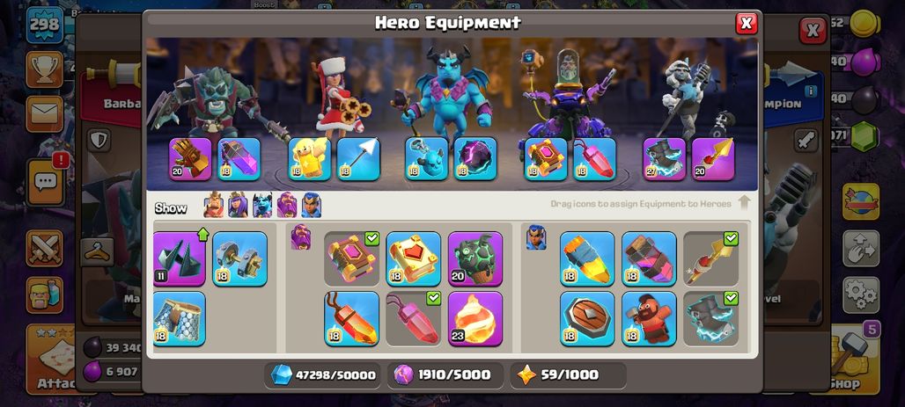The image size is (905, 407).
Task: Tap the Starry Ore counter 59/1000
Action: click(568, 375)
